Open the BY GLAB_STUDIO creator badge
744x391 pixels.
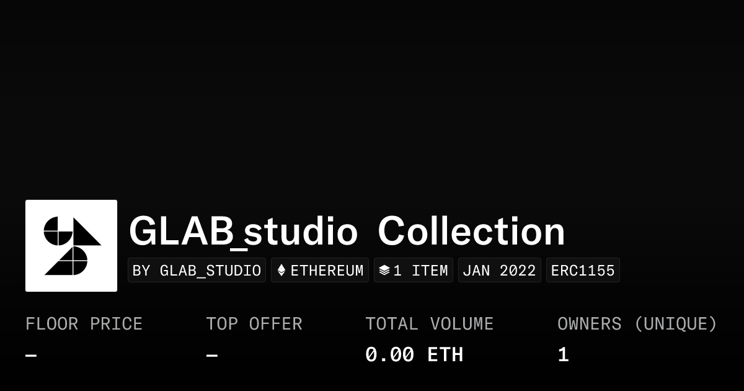[x=197, y=271]
